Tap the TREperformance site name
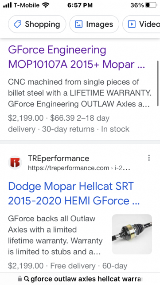Screen dimensions: 160x285 pos(59,159)
